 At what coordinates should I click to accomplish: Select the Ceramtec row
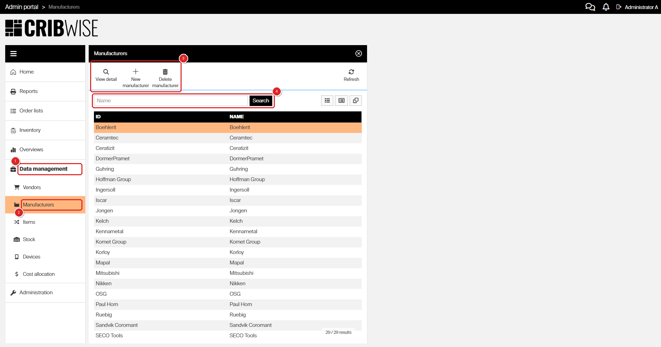pos(228,138)
